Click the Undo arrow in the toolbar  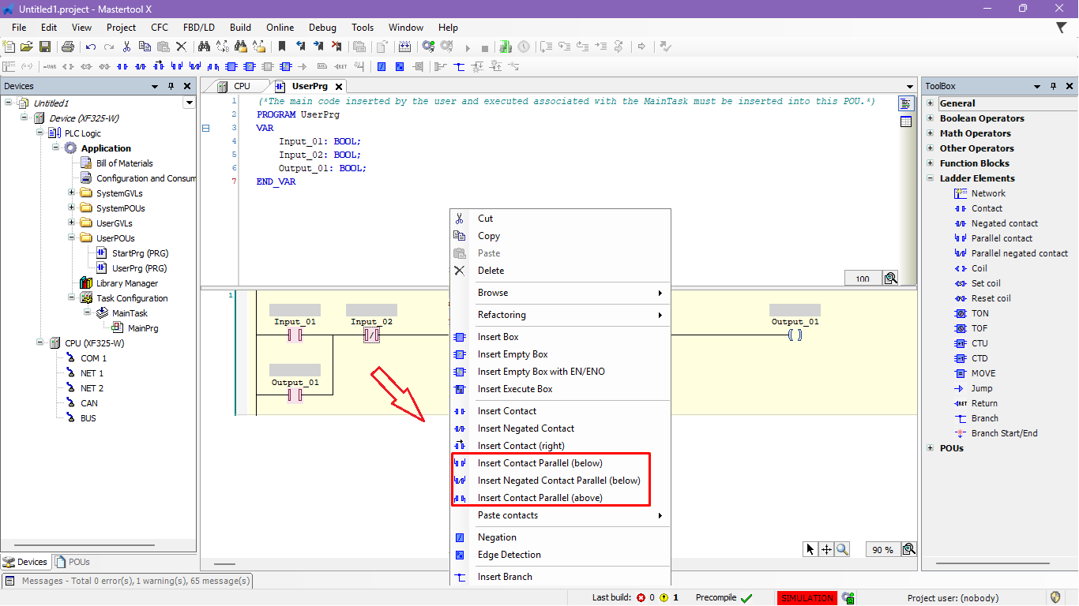click(91, 47)
